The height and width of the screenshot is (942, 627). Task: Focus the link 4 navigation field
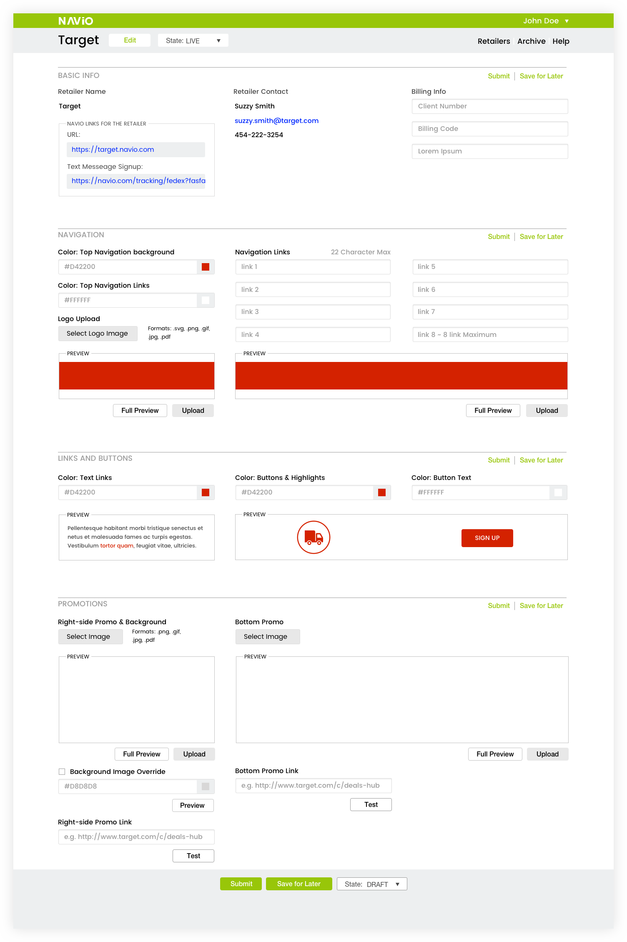[313, 334]
